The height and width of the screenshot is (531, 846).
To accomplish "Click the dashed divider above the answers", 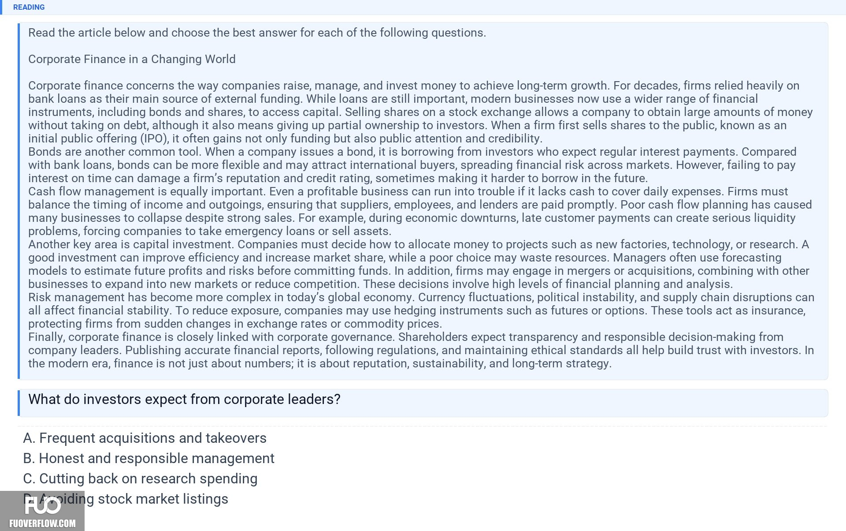I will [423, 426].
